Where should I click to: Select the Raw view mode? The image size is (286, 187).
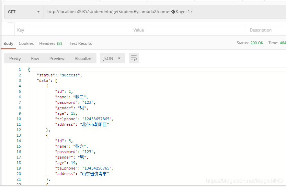35,58
